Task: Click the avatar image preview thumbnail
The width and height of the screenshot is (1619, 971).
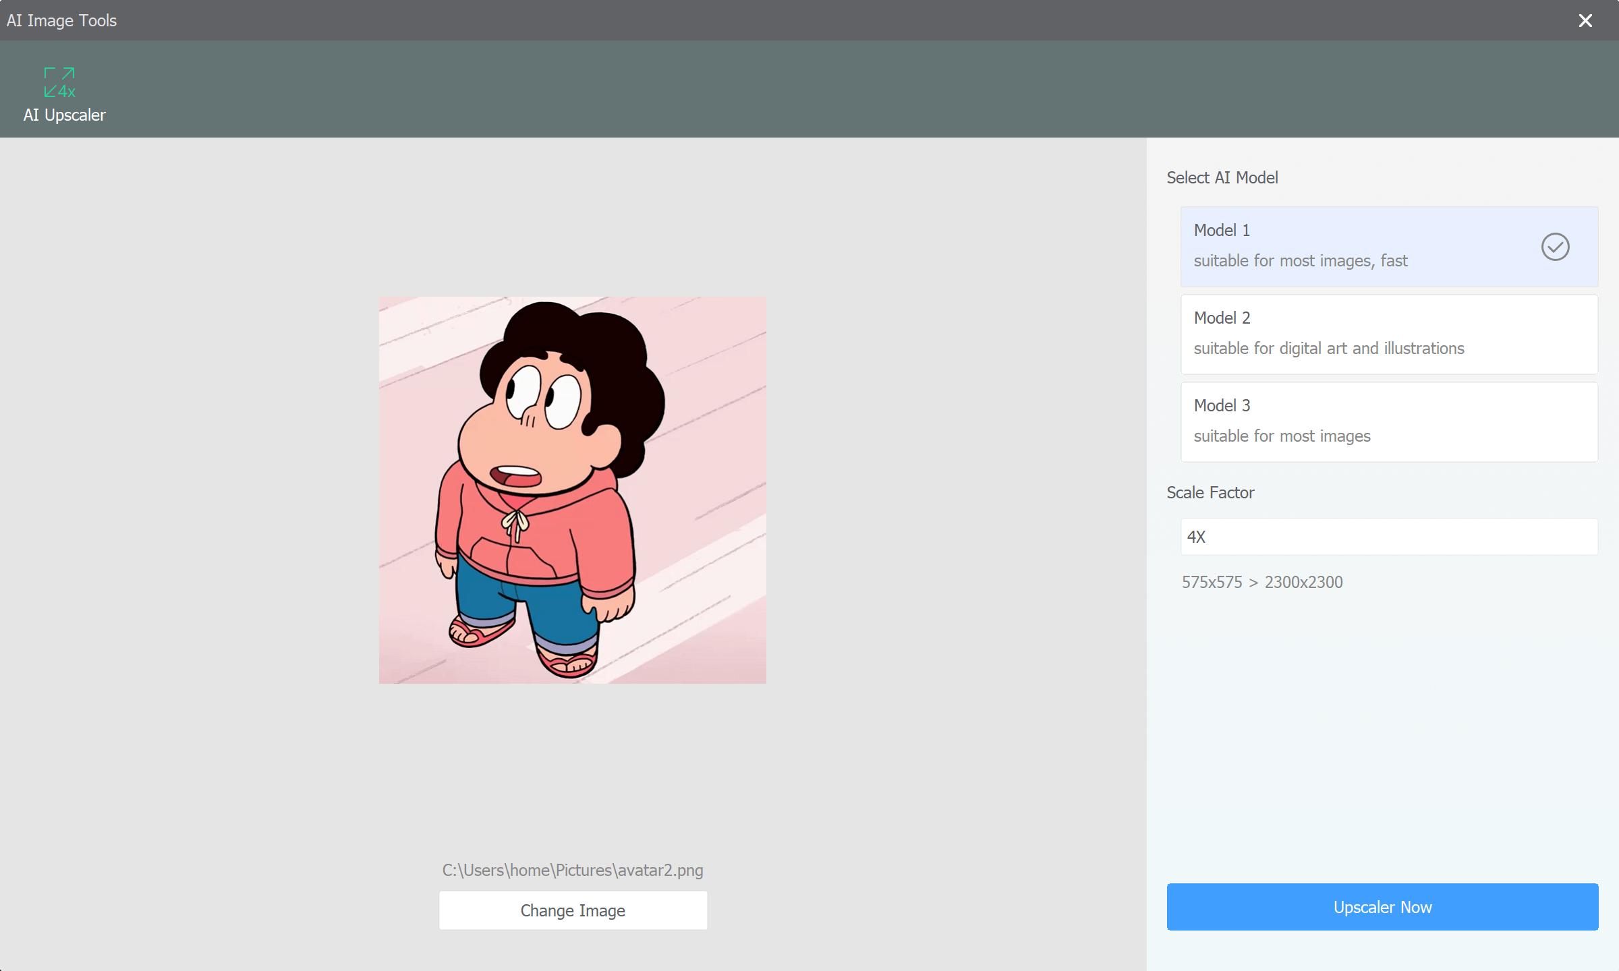Action: pos(572,490)
